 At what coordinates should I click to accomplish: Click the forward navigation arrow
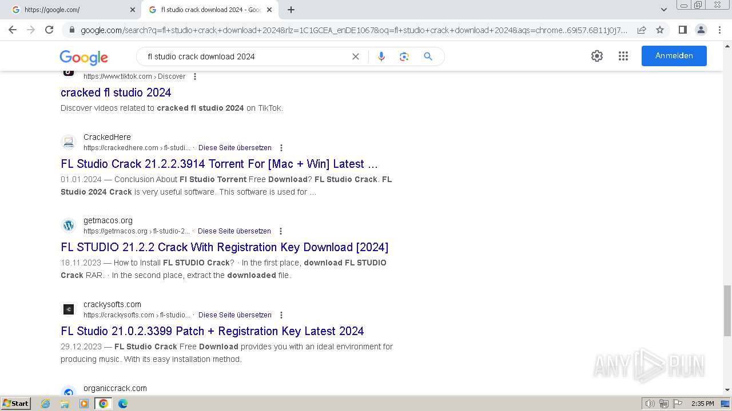(31, 30)
